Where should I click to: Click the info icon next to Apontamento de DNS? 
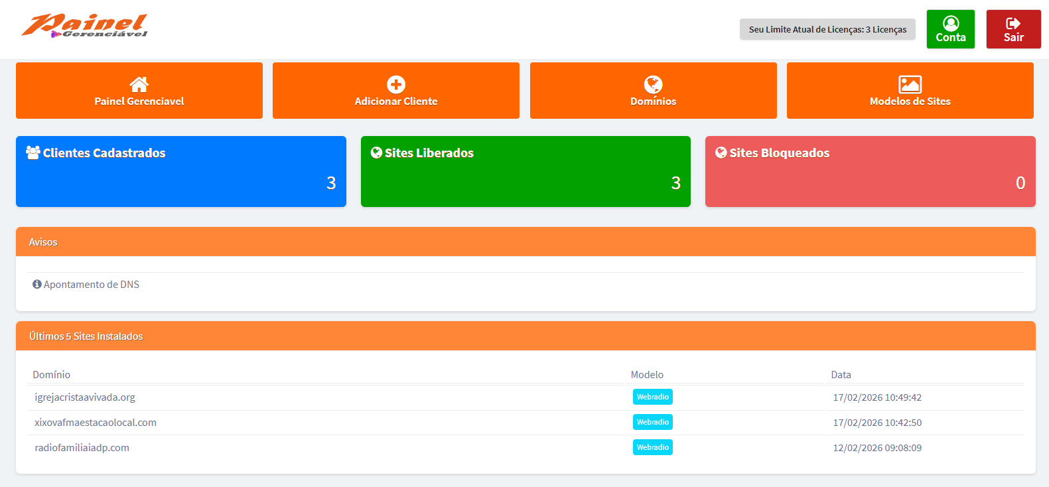pyautogui.click(x=37, y=285)
